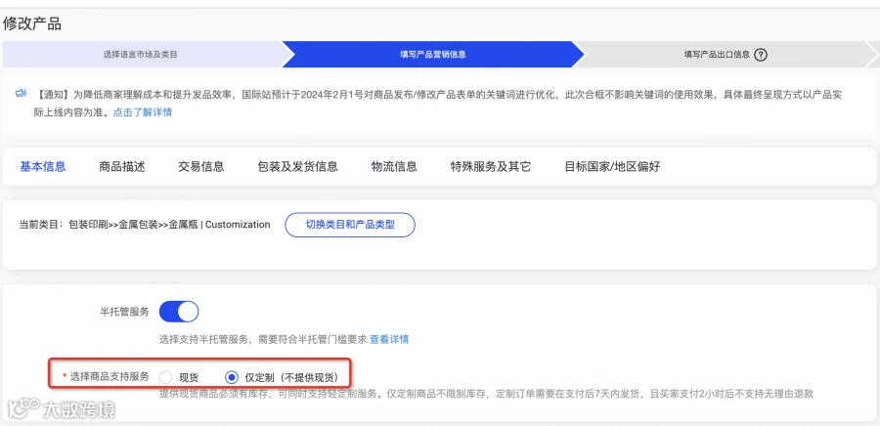Viewport: 880px width, 426px height.
Task: Select the 现货 radio option
Action: pos(166,377)
